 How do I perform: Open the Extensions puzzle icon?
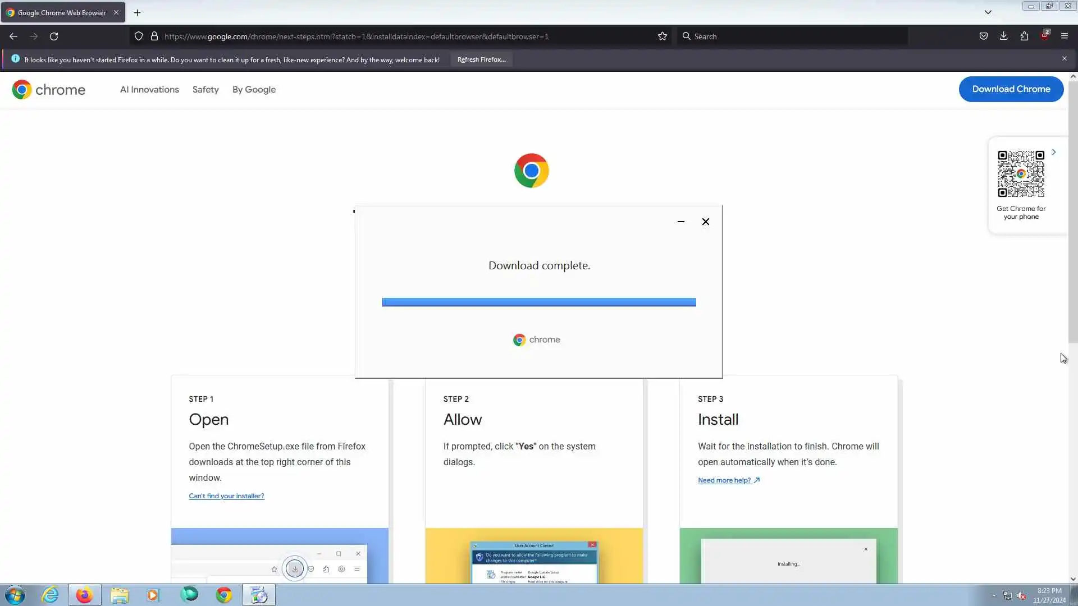coord(1024,36)
